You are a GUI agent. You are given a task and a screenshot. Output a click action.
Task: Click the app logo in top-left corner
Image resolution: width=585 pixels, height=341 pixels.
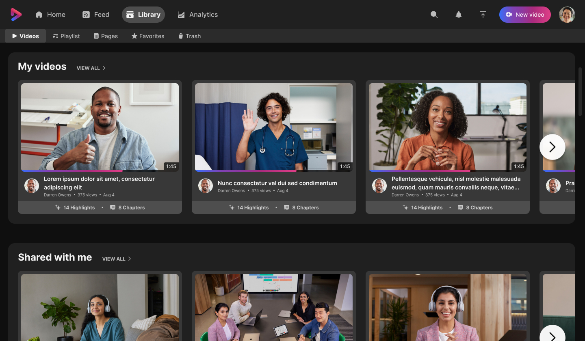tap(16, 15)
